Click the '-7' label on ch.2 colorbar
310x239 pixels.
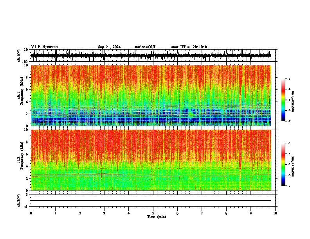click(288, 186)
